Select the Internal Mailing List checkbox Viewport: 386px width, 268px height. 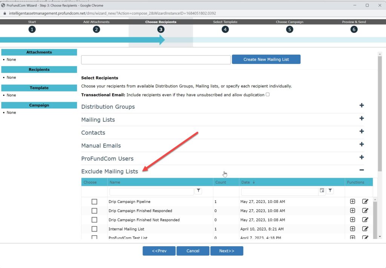(x=94, y=229)
